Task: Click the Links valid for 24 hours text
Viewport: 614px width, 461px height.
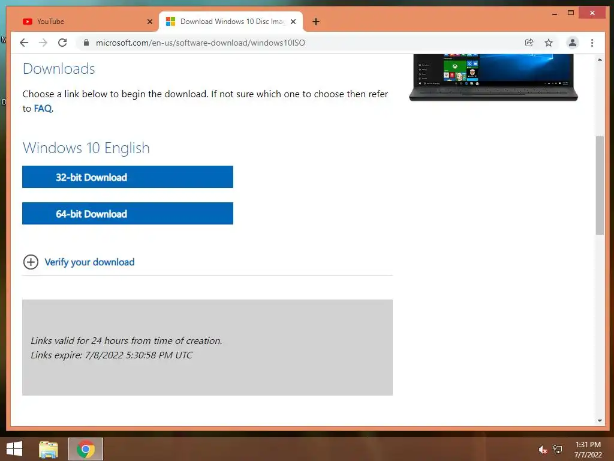Action: [x=127, y=341]
